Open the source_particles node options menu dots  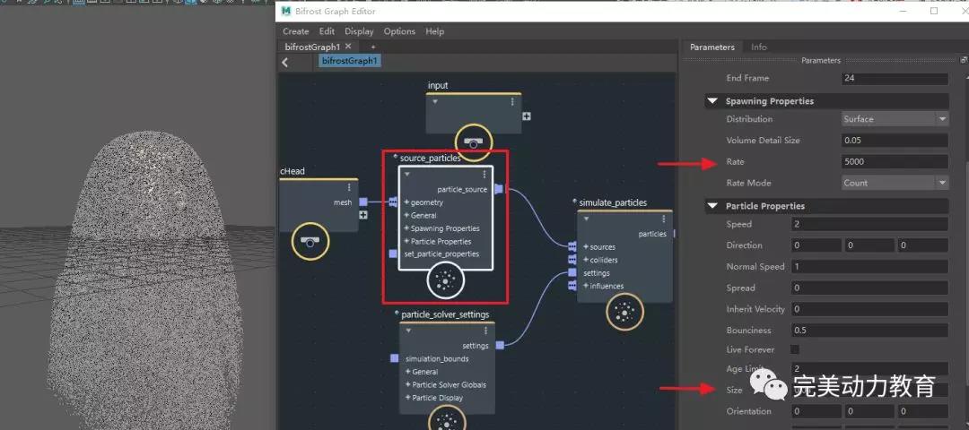click(x=484, y=174)
